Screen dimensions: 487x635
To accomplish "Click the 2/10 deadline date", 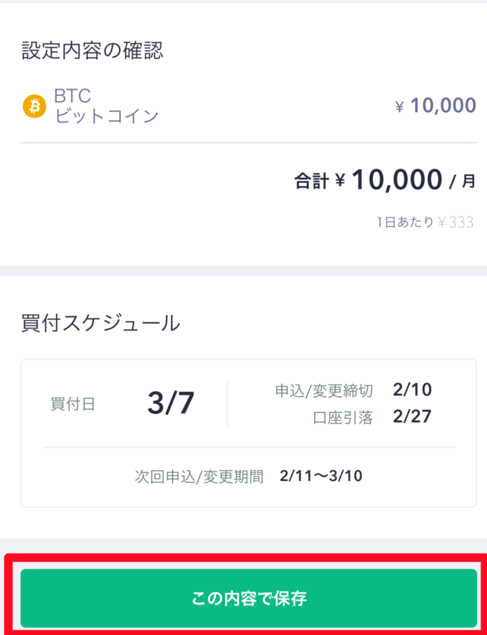I will click(412, 390).
